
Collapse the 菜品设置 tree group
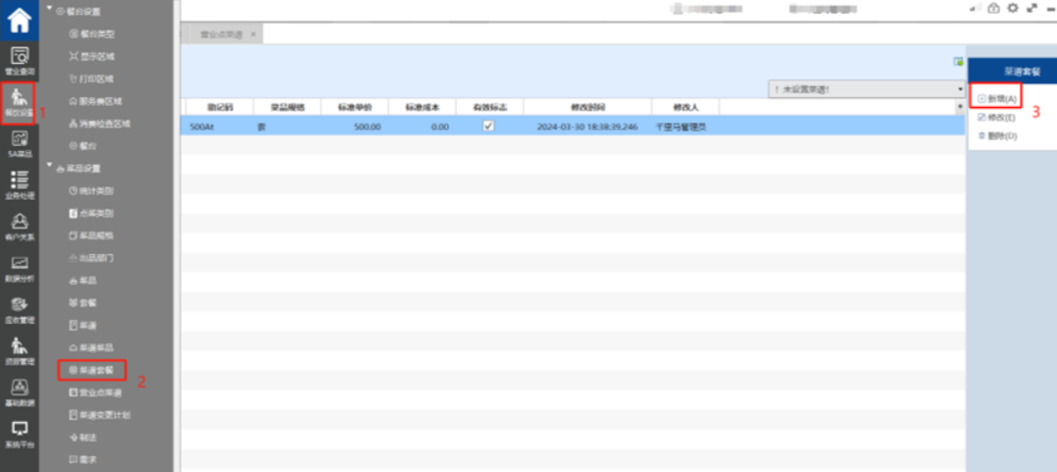click(50, 168)
